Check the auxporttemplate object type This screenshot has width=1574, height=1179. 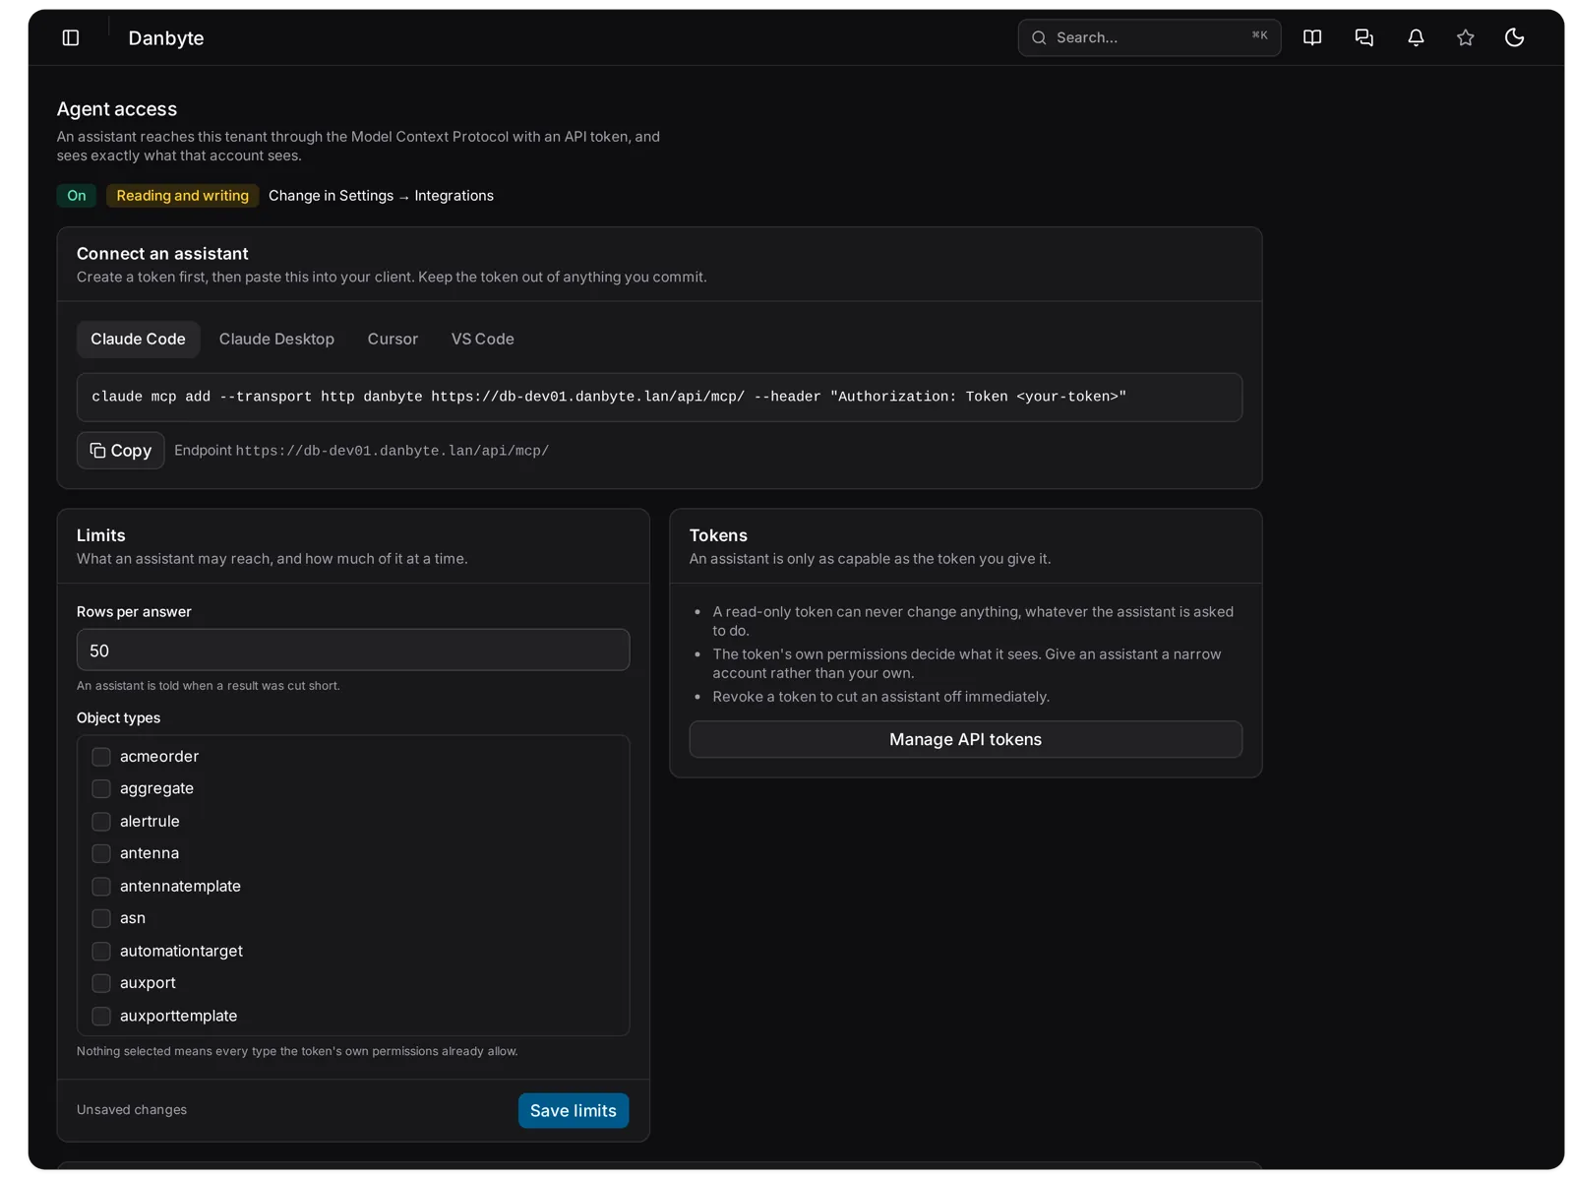[x=101, y=1017]
